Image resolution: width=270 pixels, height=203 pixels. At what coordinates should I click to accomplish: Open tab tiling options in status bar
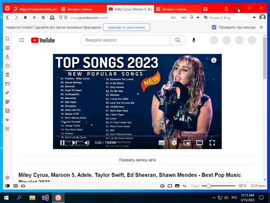[x=16, y=186]
